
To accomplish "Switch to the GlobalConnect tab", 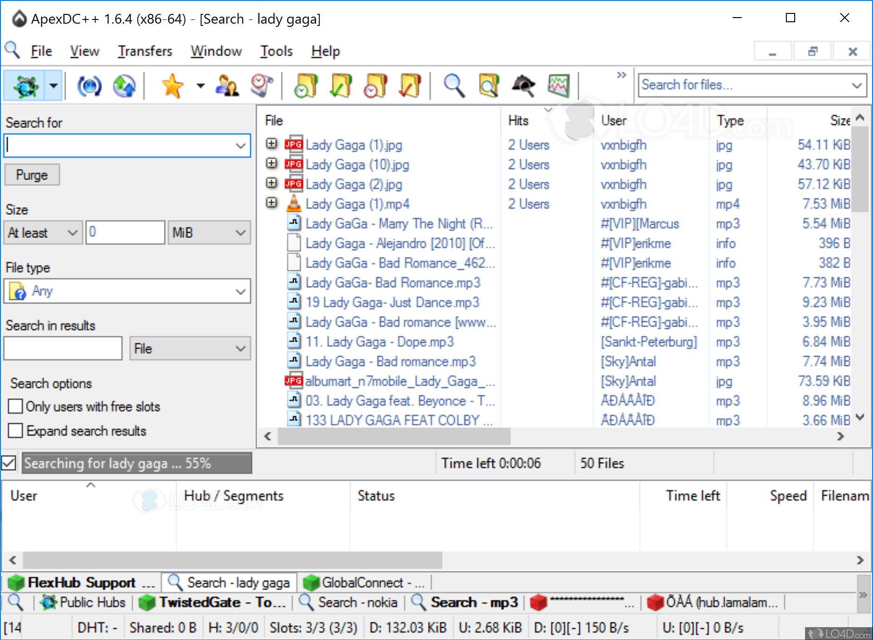I will click(x=364, y=582).
